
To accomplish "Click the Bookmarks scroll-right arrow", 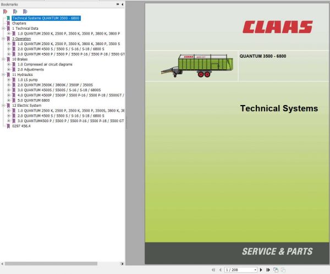I will pyautogui.click(x=122, y=264).
